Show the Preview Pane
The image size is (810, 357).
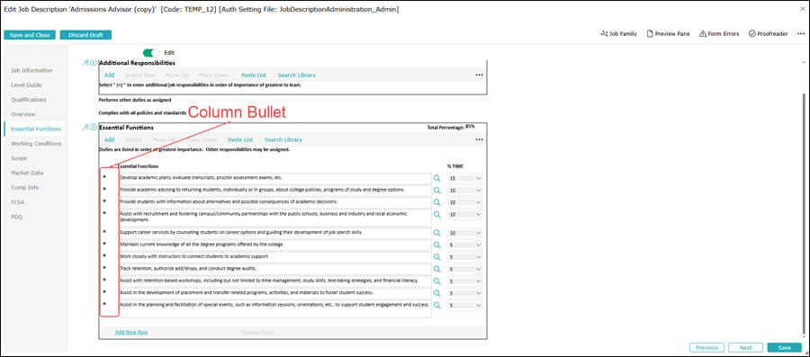click(668, 33)
